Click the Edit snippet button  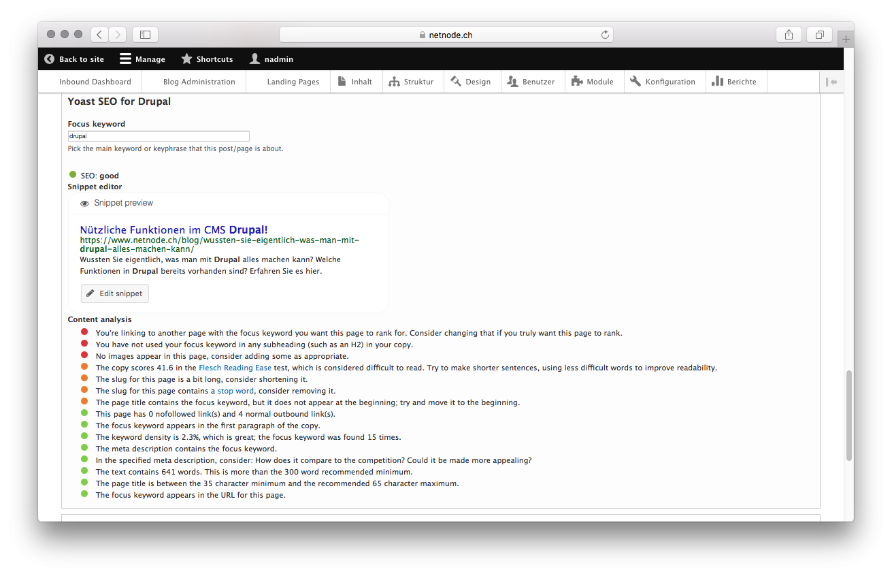pyautogui.click(x=114, y=293)
